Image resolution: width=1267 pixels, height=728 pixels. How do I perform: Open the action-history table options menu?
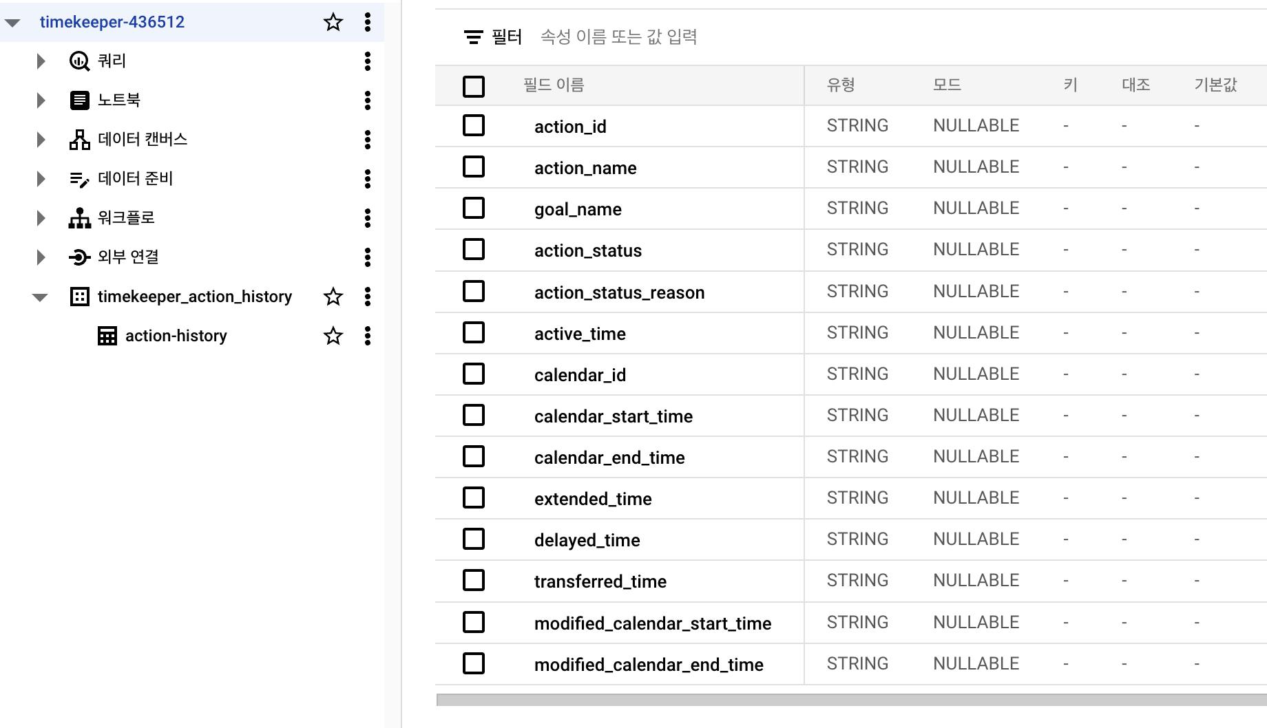pos(368,336)
